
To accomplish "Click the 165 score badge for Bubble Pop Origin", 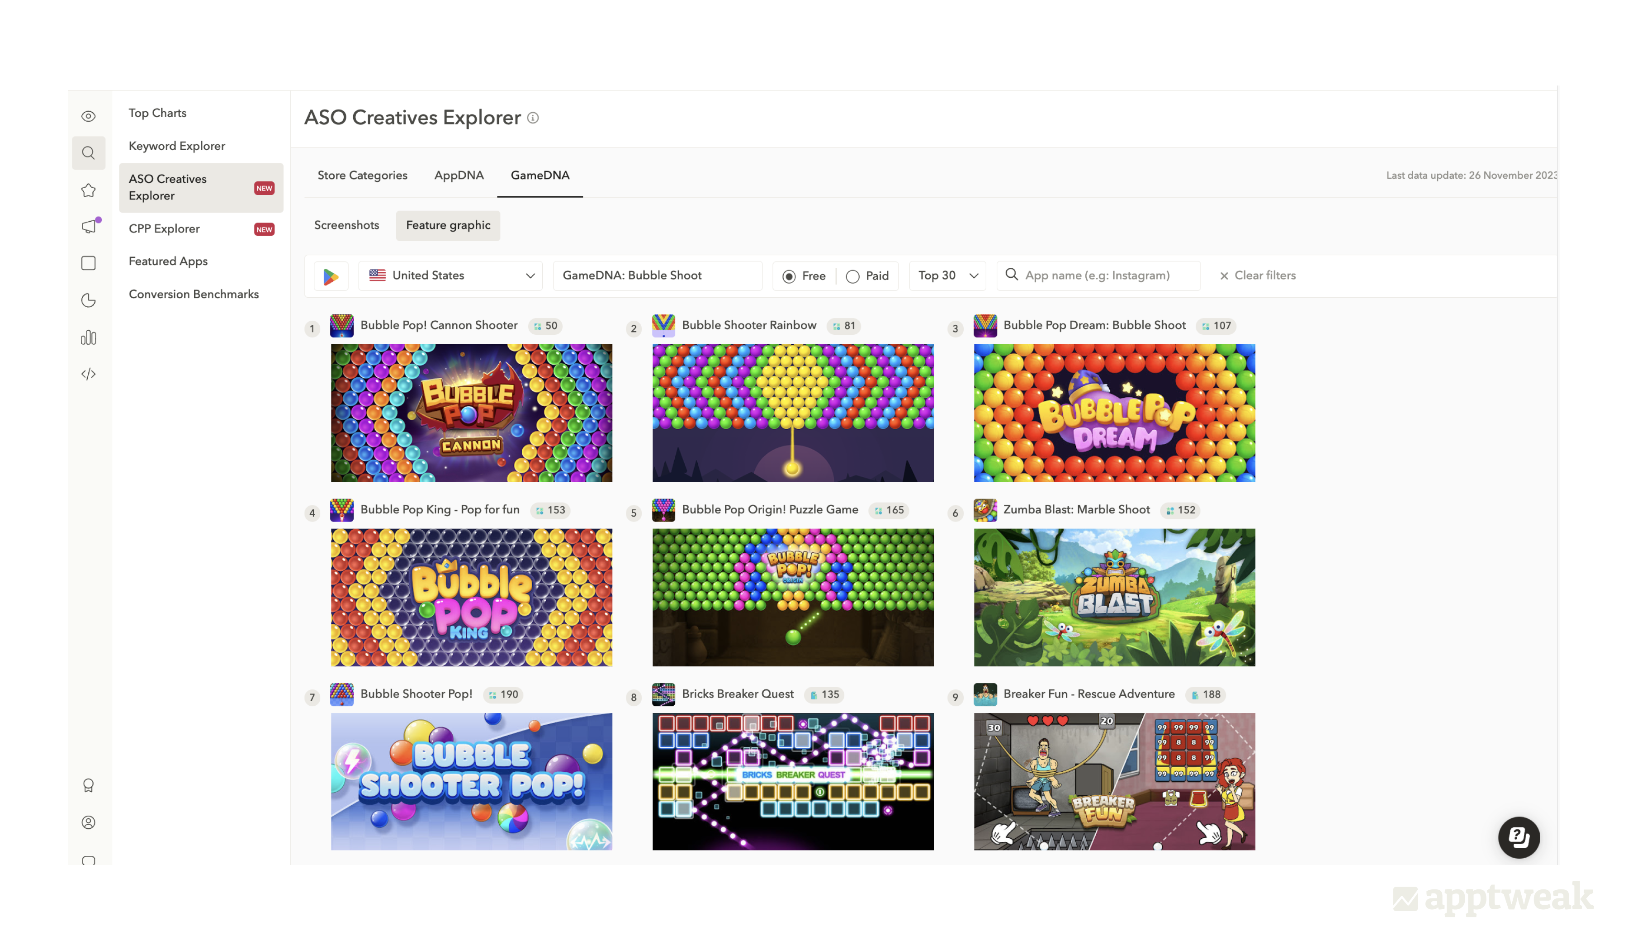I will (x=888, y=510).
